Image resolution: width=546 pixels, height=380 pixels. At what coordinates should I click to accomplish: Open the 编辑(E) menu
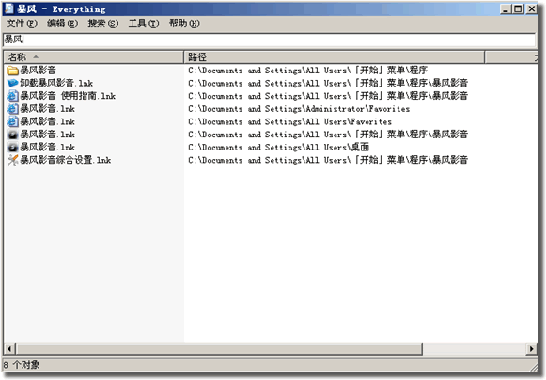pyautogui.click(x=62, y=24)
